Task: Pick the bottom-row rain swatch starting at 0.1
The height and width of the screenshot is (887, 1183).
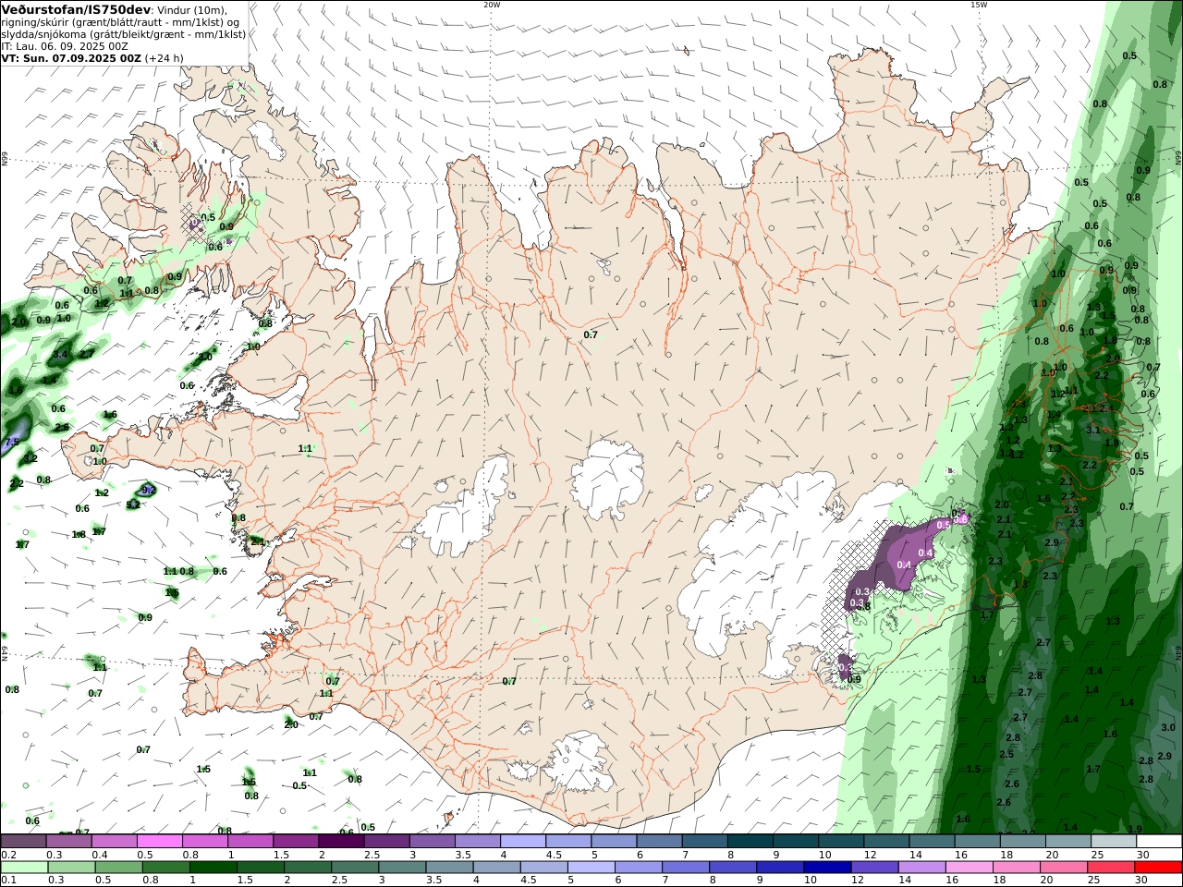Action: click(24, 868)
